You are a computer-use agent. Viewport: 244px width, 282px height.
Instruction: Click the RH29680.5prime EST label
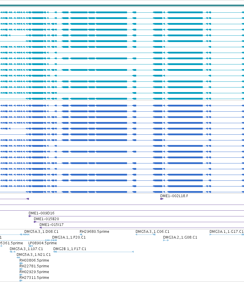(x=94, y=231)
